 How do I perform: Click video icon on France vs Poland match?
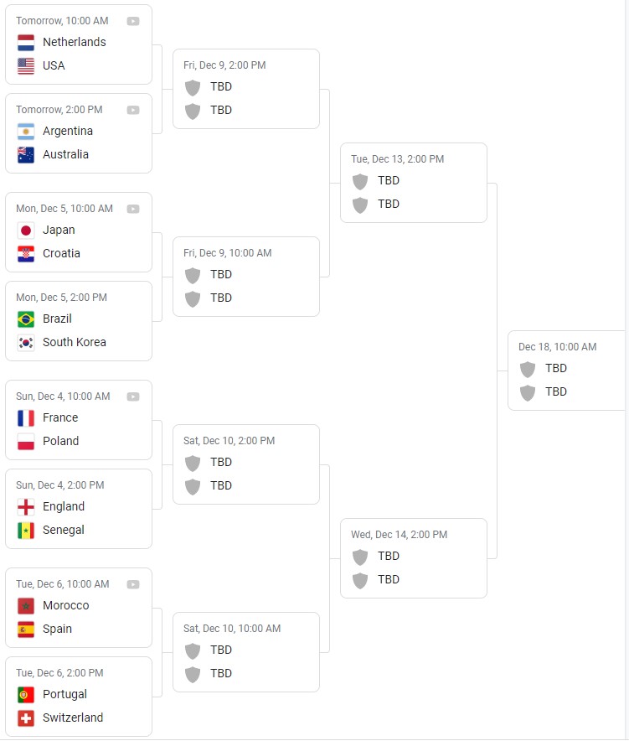click(133, 396)
